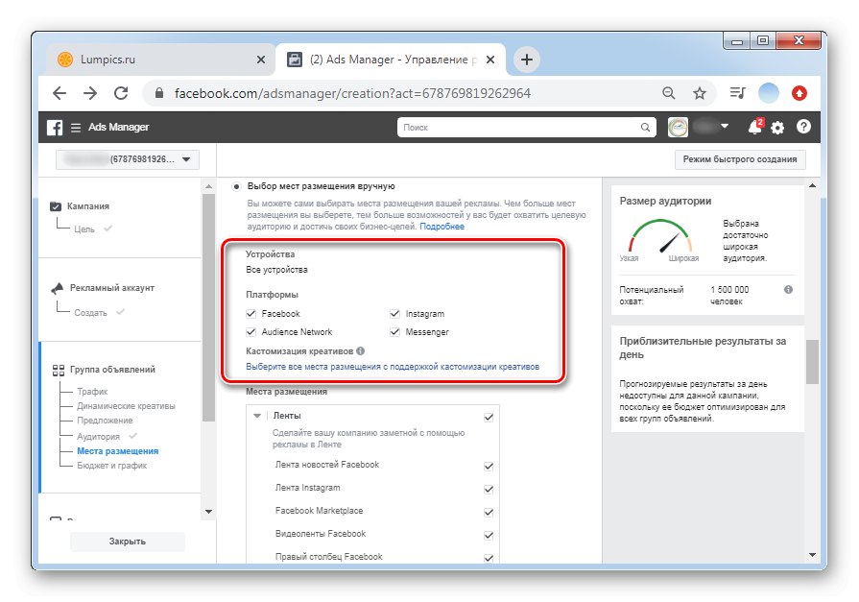The width and height of the screenshot is (859, 602).
Task: Open the help question mark icon
Action: (x=803, y=127)
